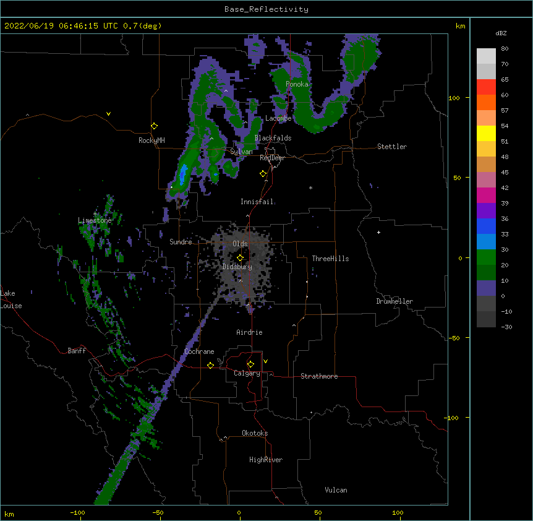Pick the yellow 51-54 dBZ legend swatch
The width and height of the screenshot is (533, 521).
point(486,133)
